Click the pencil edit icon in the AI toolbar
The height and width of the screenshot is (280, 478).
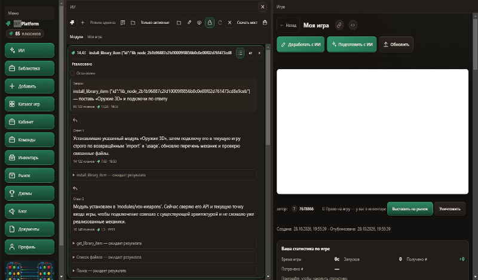[x=189, y=23]
